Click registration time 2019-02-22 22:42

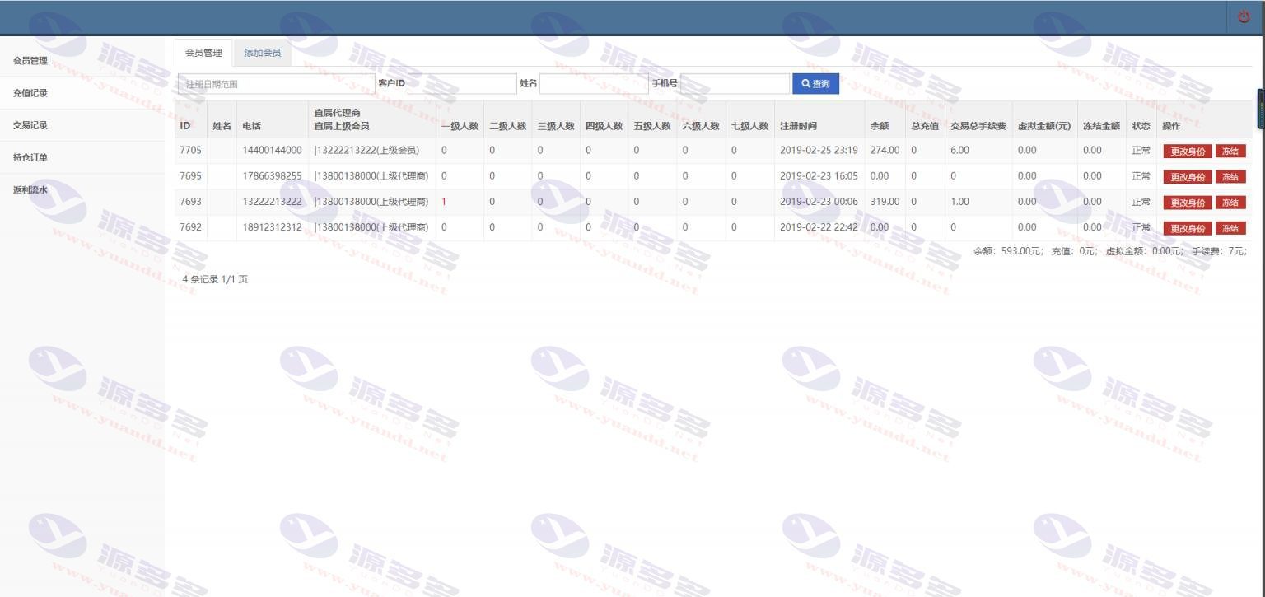tap(819, 227)
